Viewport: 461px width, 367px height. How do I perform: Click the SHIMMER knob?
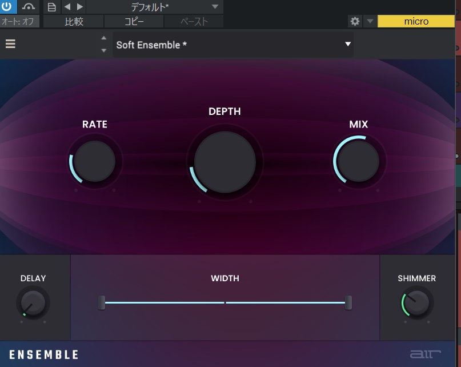[417, 302]
